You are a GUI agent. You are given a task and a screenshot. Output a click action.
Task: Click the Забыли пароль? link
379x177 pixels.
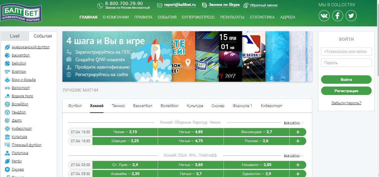click(x=346, y=103)
